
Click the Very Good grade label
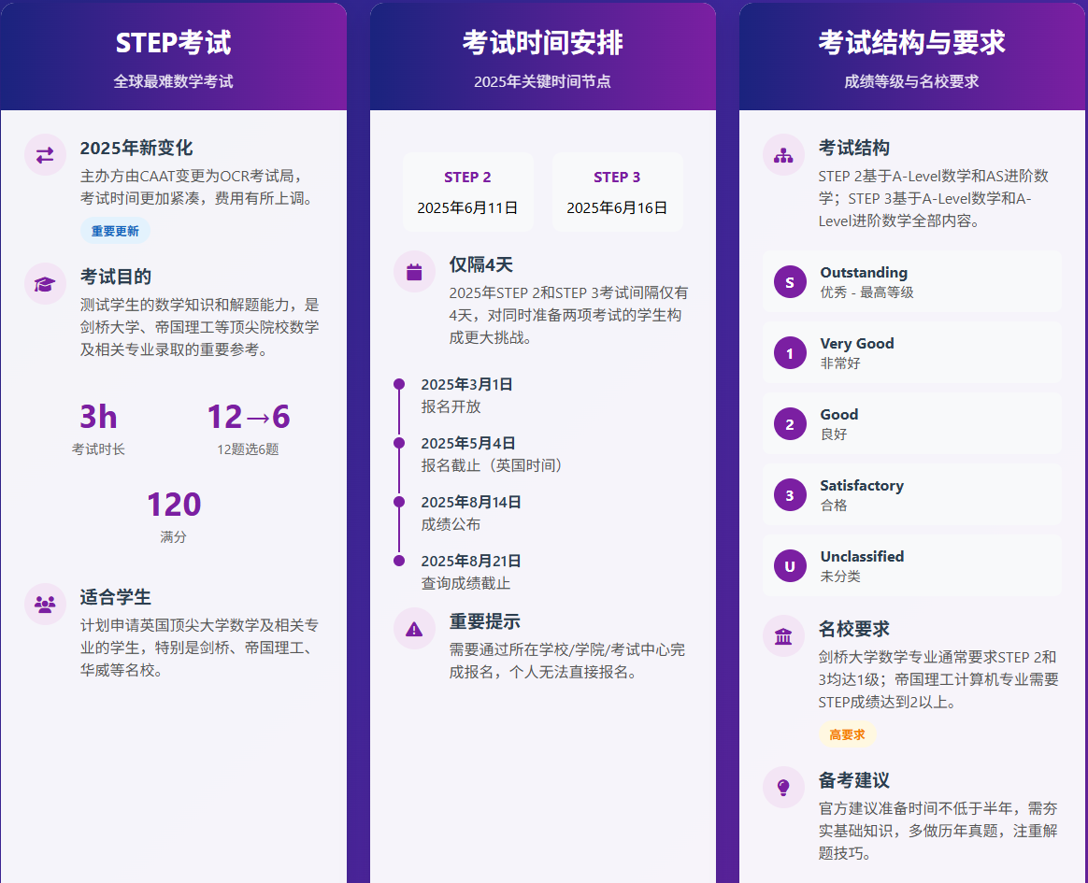(x=857, y=344)
